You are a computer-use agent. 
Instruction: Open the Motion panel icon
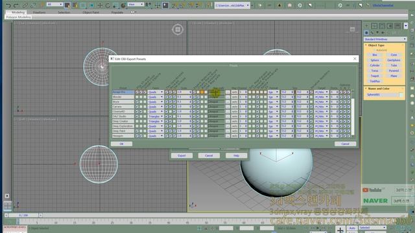coord(390,26)
